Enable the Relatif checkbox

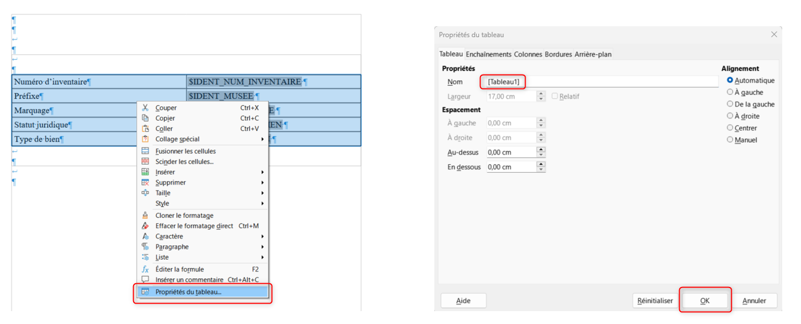[555, 97]
